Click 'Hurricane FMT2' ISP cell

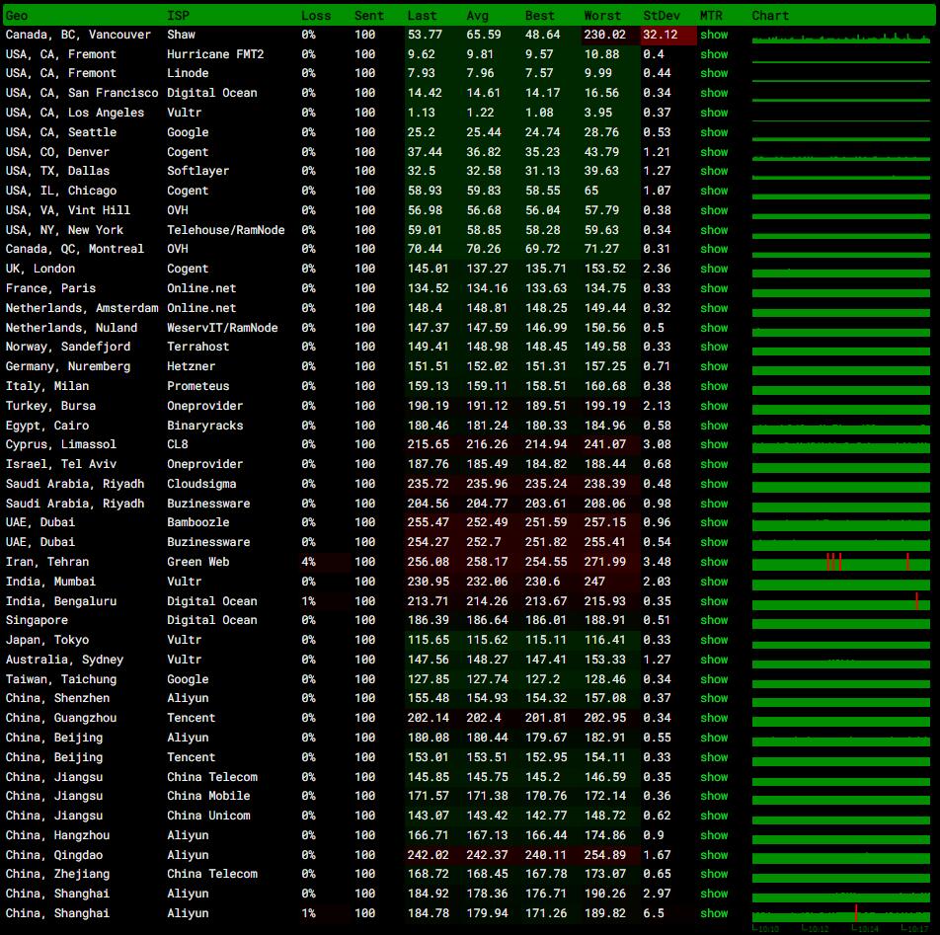215,54
